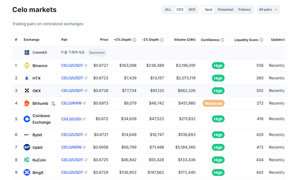Image resolution: width=291 pixels, height=180 pixels.
Task: Click external link icon on HTX CELO/USDT
Action: click(86, 78)
